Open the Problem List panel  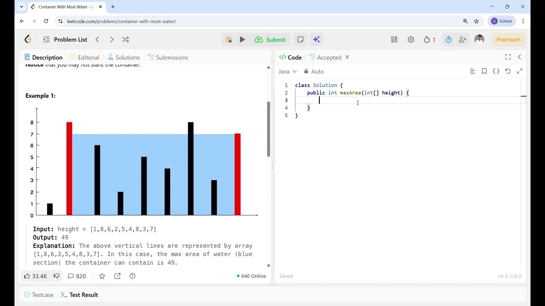(65, 40)
